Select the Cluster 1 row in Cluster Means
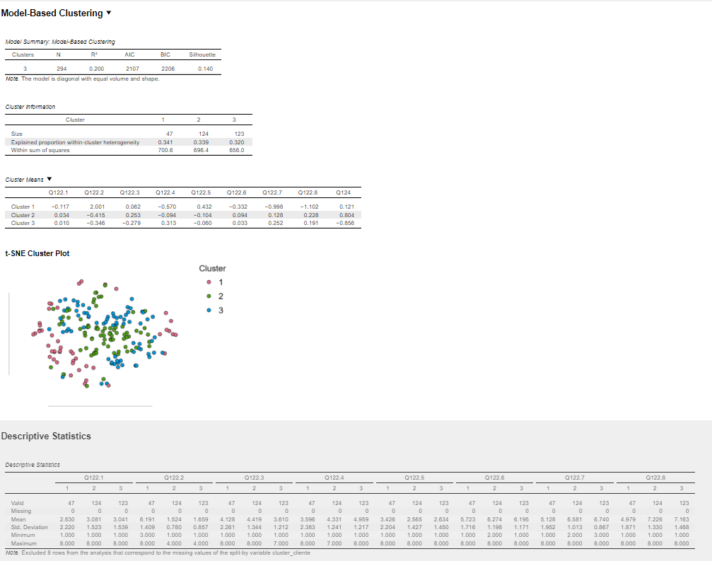 point(23,207)
